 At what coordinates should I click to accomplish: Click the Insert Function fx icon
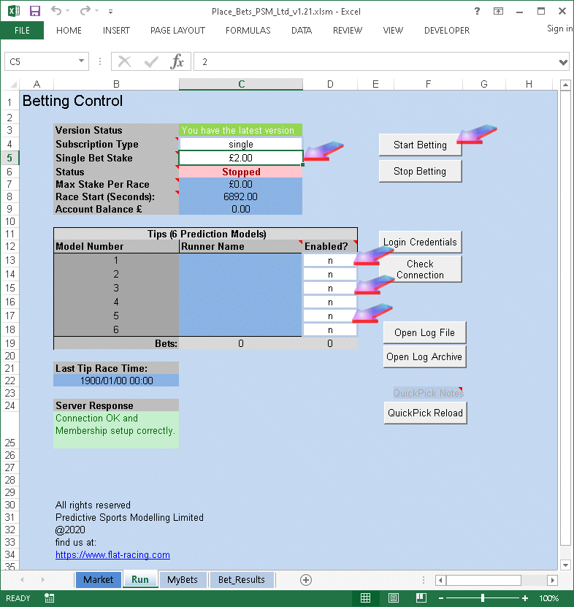(x=177, y=62)
